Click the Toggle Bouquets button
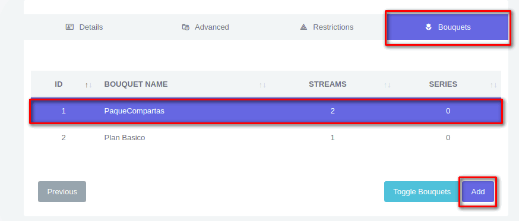519x221 pixels. click(422, 191)
